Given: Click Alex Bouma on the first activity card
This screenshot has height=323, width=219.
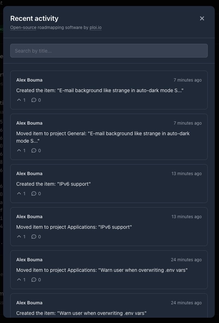Looking at the screenshot, I should [29, 80].
